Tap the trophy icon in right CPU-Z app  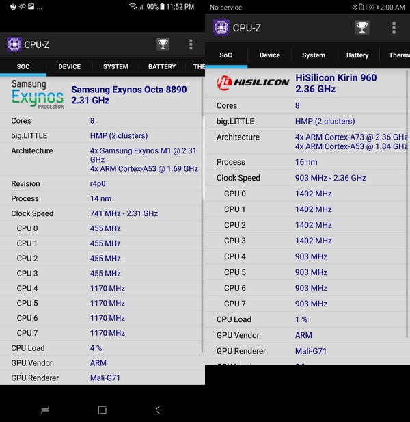[362, 27]
